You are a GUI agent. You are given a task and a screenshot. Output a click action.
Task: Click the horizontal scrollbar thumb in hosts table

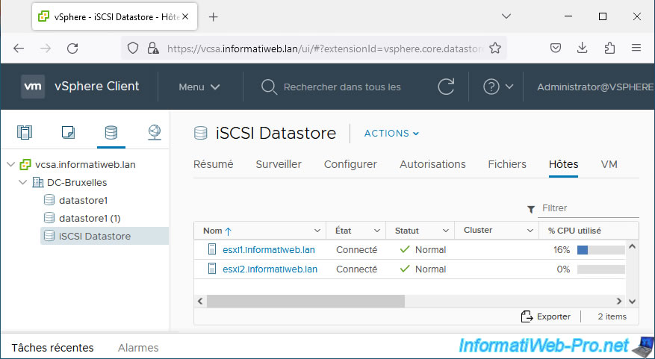coord(305,301)
